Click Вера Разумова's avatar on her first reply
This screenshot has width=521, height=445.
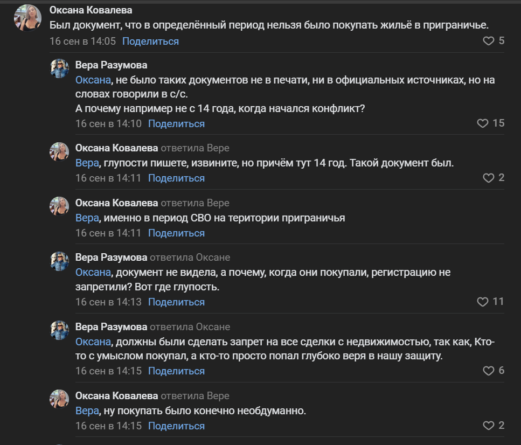(59, 69)
